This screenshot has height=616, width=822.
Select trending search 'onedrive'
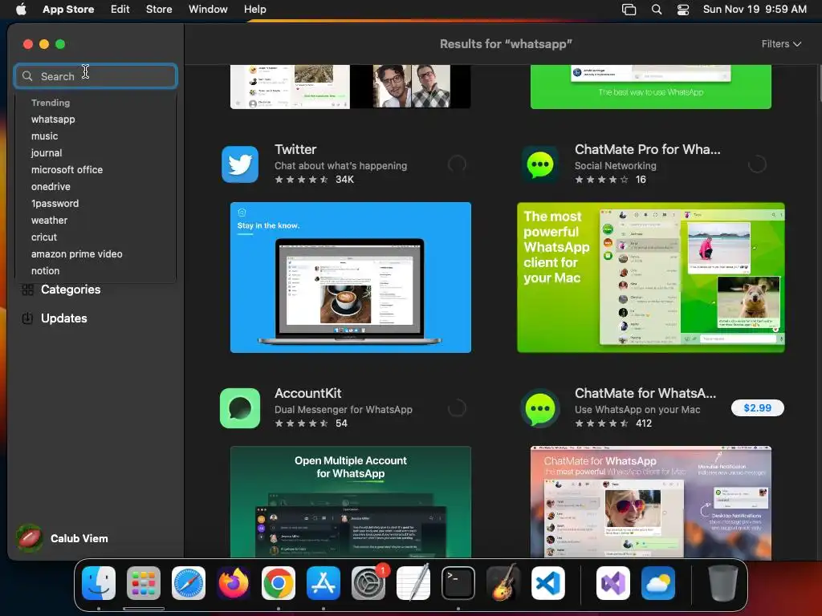click(x=51, y=186)
